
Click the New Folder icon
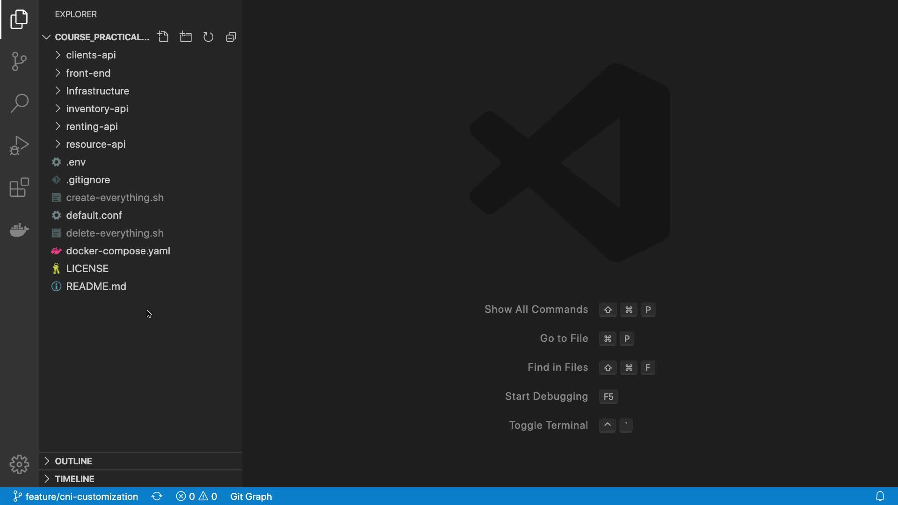click(186, 37)
